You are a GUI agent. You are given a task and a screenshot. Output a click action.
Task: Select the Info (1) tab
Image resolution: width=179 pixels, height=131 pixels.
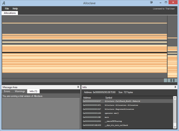(33, 91)
